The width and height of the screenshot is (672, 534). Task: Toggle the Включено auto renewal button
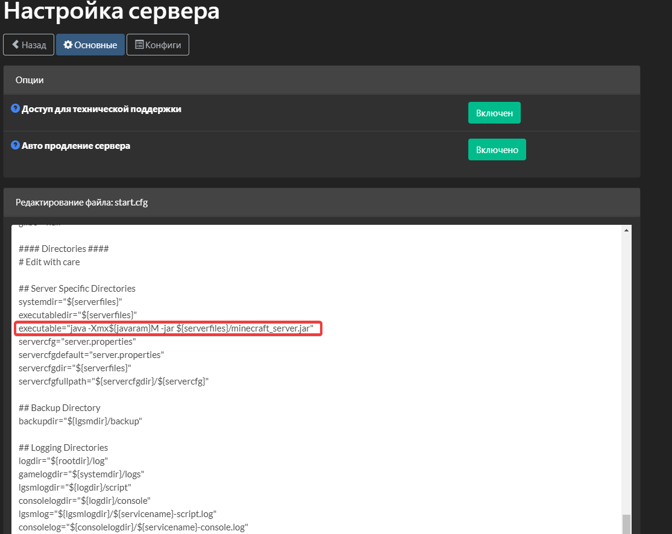click(x=497, y=149)
